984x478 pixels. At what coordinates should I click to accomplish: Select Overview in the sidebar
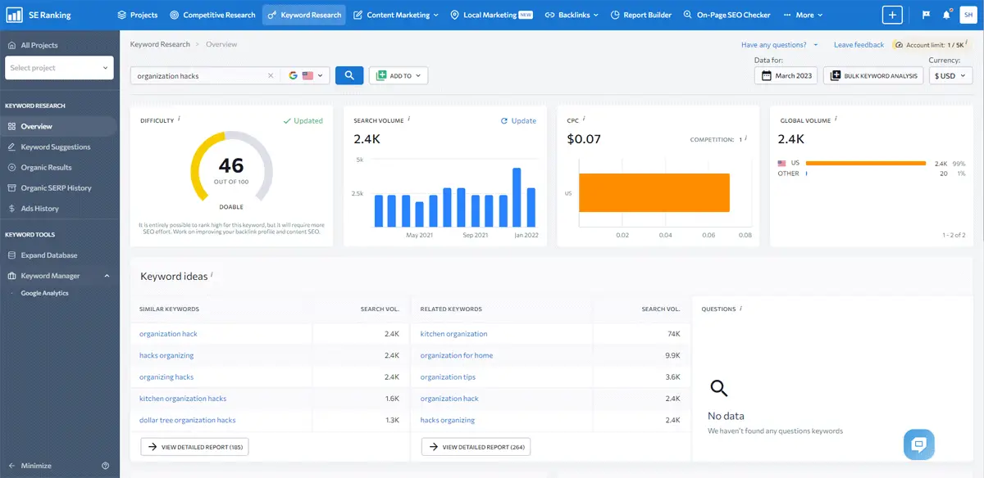click(x=58, y=126)
